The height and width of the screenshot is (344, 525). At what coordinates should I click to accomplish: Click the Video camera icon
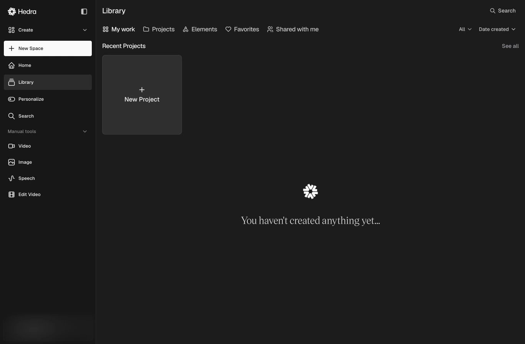tap(12, 146)
